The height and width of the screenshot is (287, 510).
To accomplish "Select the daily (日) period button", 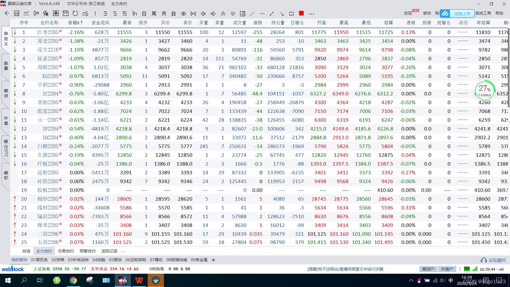I will (144, 14).
